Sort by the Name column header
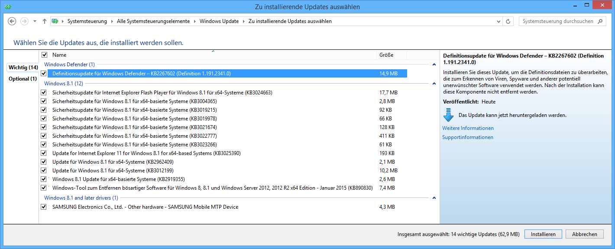The height and width of the screenshot is (249, 615). (214, 55)
